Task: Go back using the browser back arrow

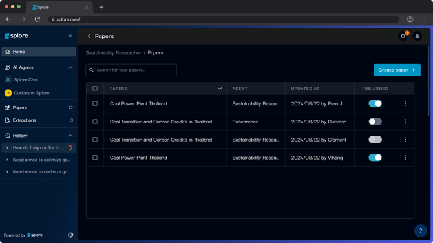Action: click(8, 19)
